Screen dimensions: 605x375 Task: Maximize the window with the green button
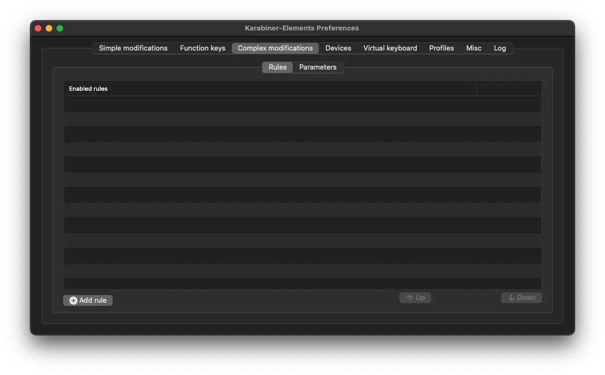(x=60, y=28)
